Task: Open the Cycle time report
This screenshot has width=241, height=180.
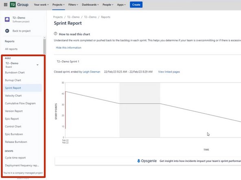Action: coord(15,158)
